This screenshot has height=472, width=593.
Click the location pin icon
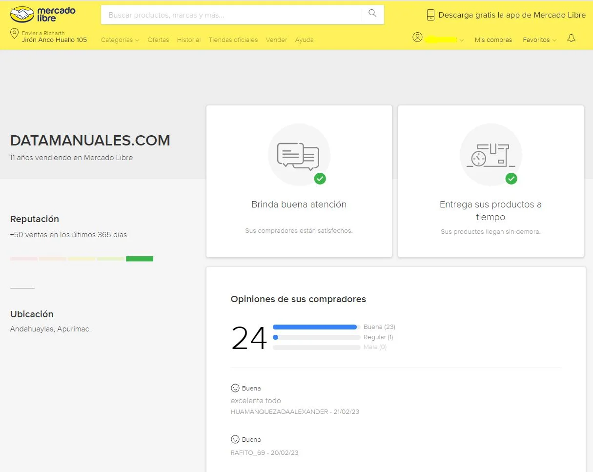tap(15, 34)
